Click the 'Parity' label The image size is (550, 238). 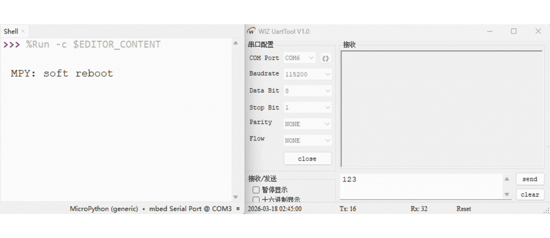pyautogui.click(x=261, y=122)
